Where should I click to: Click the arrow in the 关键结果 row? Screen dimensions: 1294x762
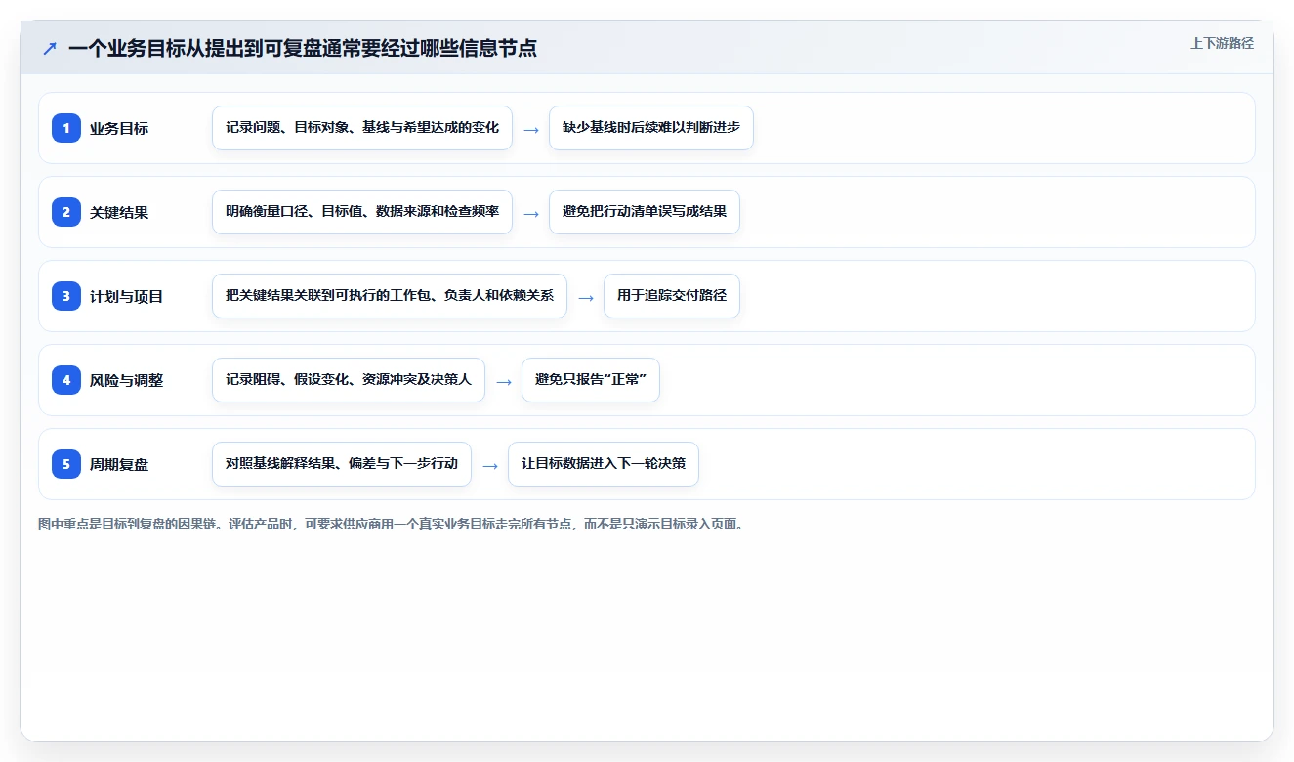530,213
